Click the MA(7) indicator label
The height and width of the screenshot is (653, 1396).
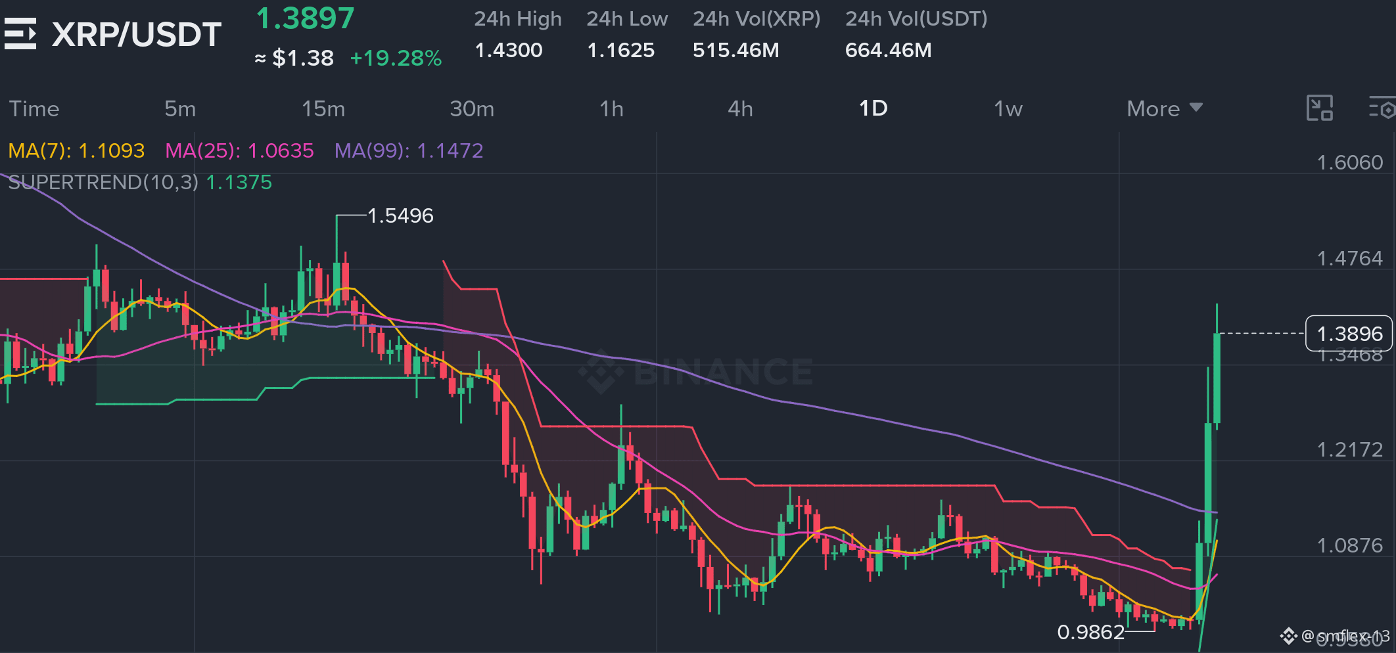tap(76, 150)
